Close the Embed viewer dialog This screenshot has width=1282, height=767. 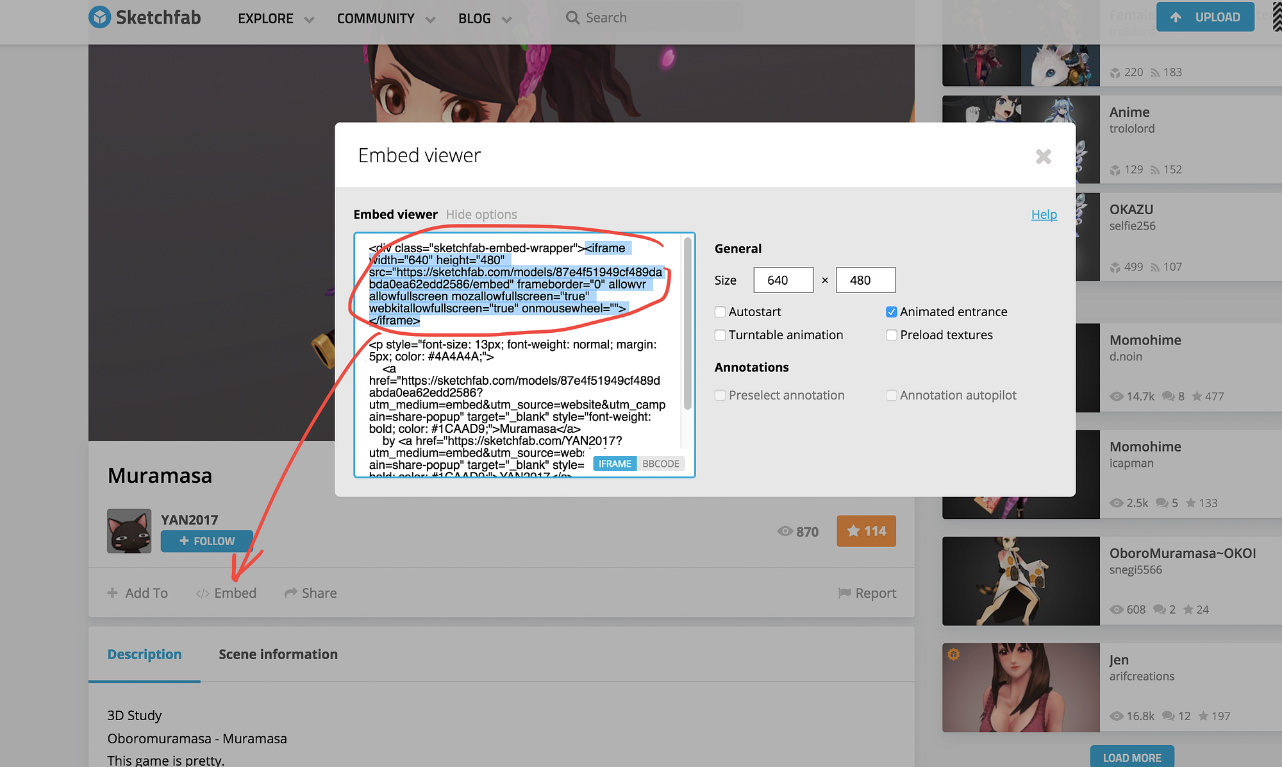point(1043,156)
